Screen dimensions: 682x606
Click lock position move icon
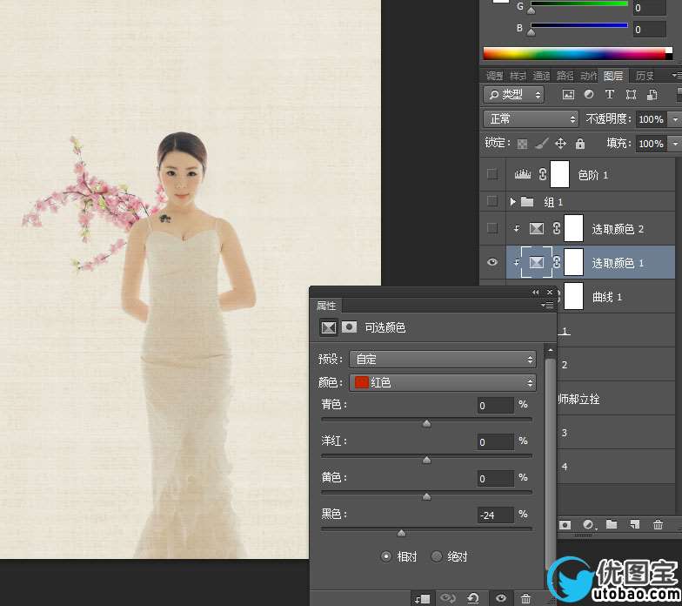click(561, 144)
